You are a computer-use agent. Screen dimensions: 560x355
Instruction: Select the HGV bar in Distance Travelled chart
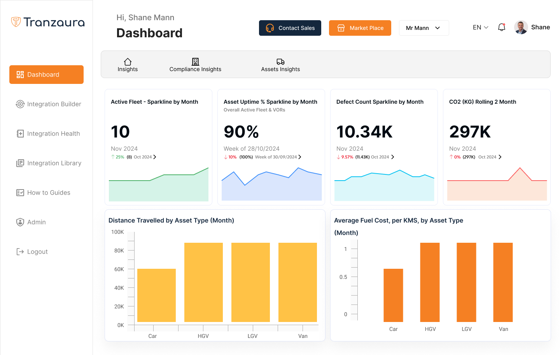pyautogui.click(x=203, y=282)
